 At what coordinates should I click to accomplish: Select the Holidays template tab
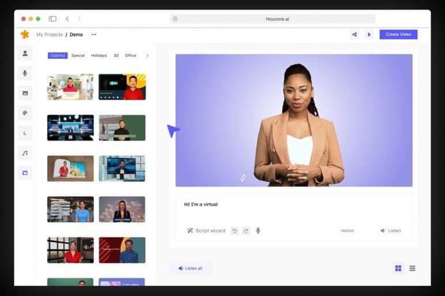(x=99, y=56)
